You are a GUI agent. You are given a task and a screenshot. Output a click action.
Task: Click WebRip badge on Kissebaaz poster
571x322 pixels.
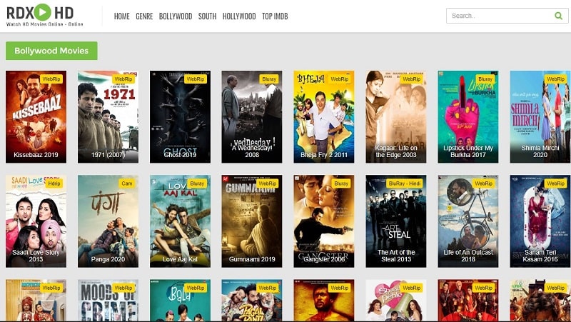point(51,79)
